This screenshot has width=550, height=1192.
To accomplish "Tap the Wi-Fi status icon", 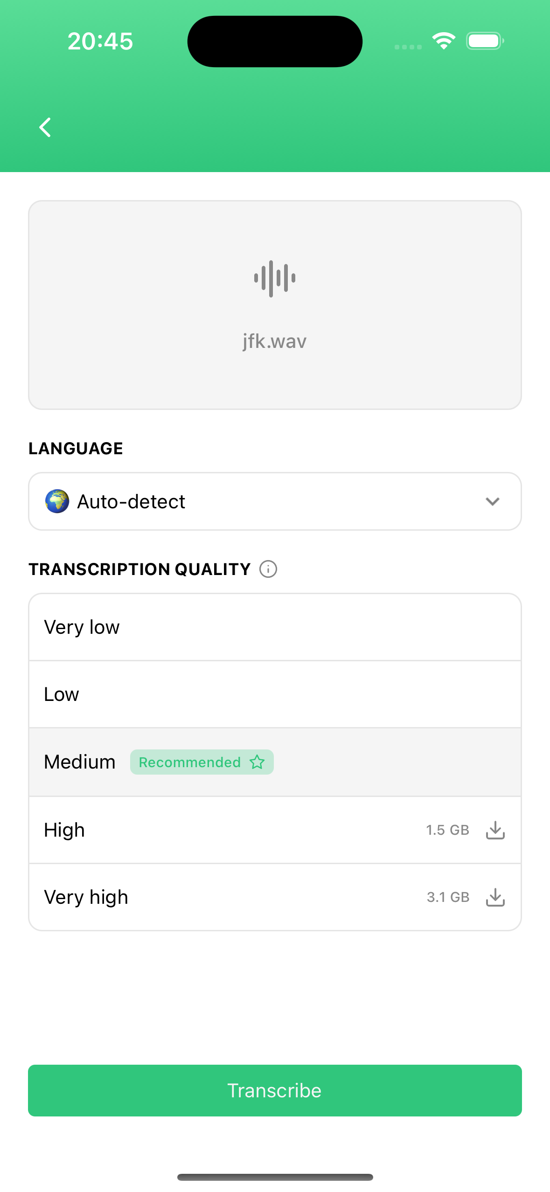I will [444, 41].
